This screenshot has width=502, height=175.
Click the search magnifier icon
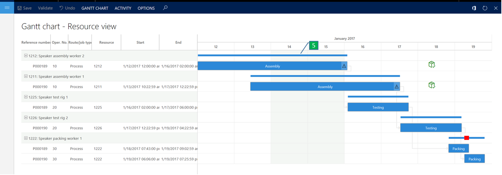[165, 8]
